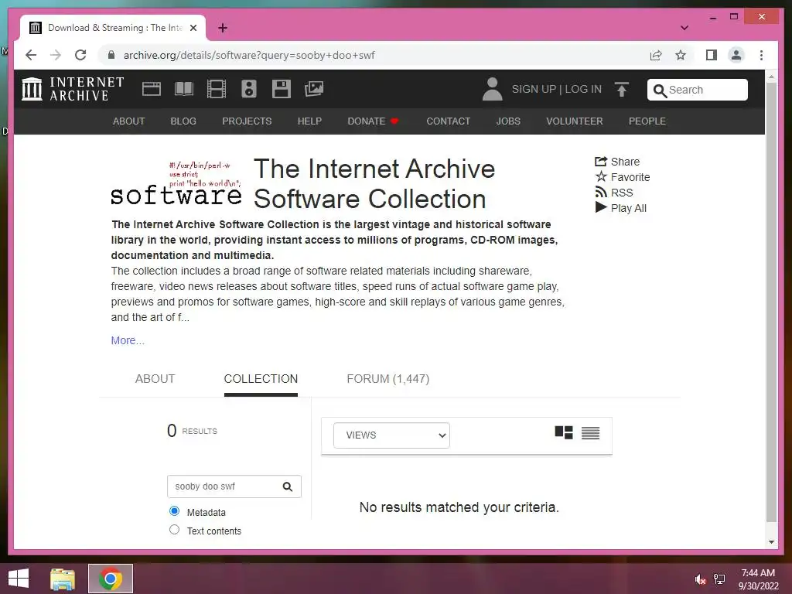Screen dimensions: 792x594
Task: Click the Share icon link
Action: click(617, 162)
